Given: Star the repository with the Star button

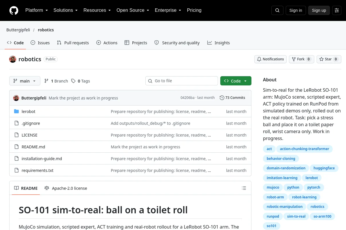Looking at the screenshot, I should click(x=329, y=59).
